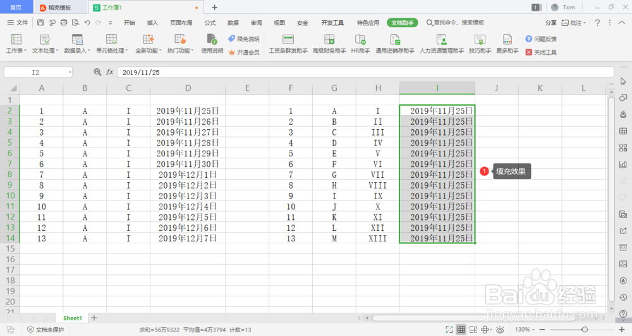Click the arrow selection tool in right sidebar
This screenshot has width=632, height=336.
[x=623, y=81]
